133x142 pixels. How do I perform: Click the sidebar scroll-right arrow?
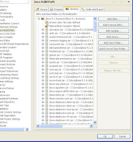27,129
